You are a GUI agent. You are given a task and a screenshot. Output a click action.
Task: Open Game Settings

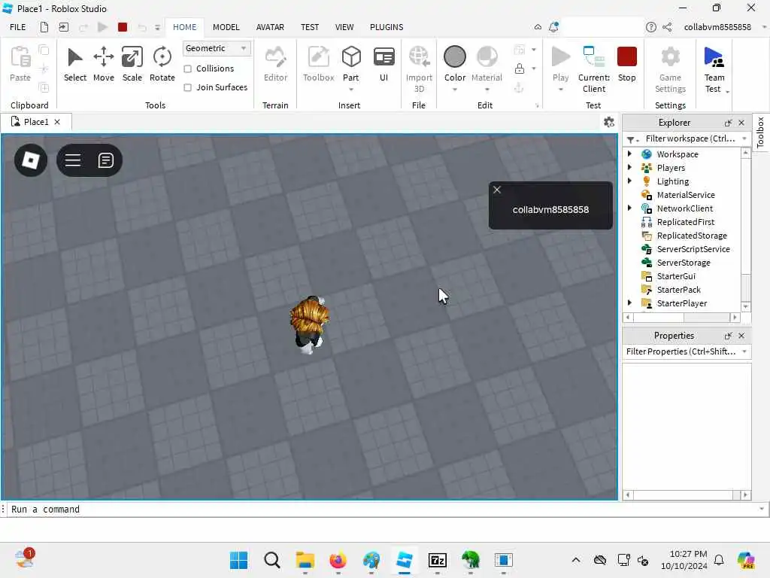click(670, 68)
